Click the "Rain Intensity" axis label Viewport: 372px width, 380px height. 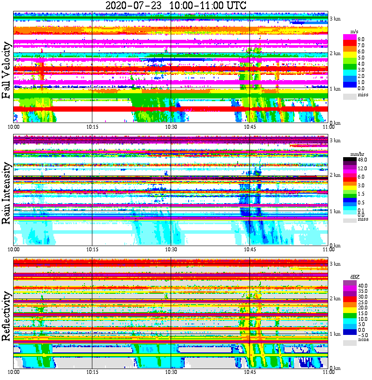click(7, 193)
